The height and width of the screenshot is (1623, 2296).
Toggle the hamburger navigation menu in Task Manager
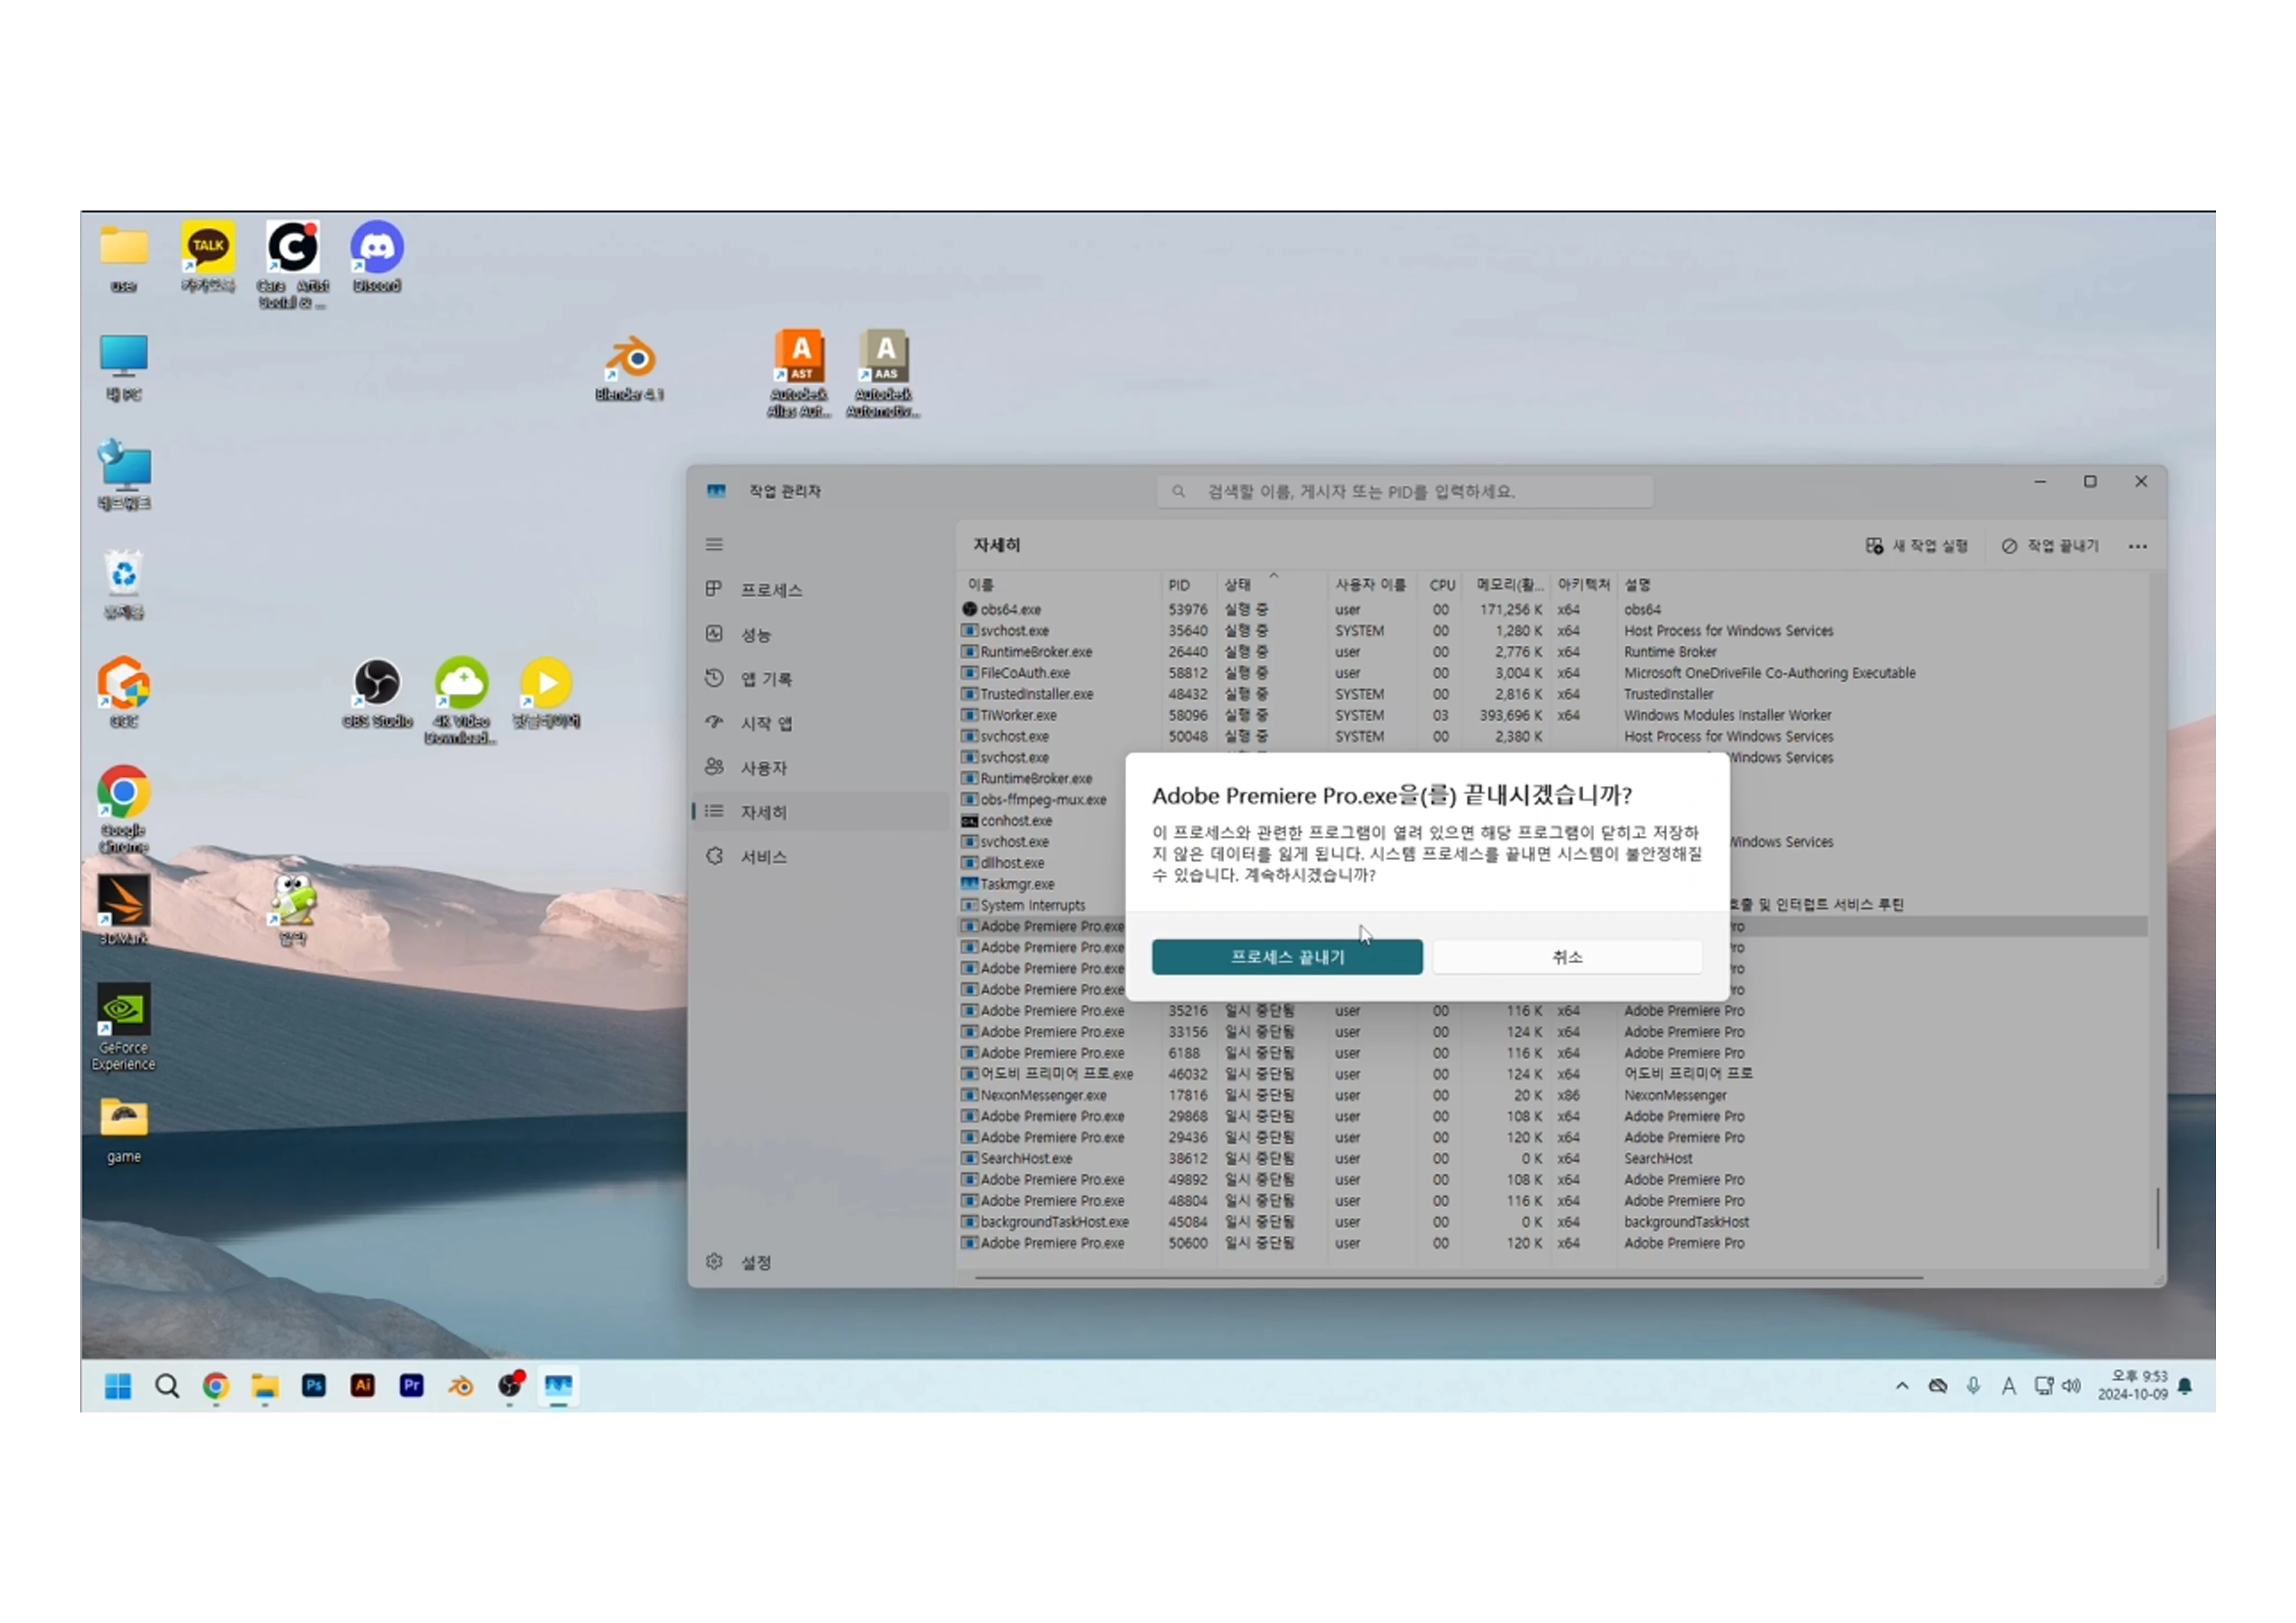(714, 545)
